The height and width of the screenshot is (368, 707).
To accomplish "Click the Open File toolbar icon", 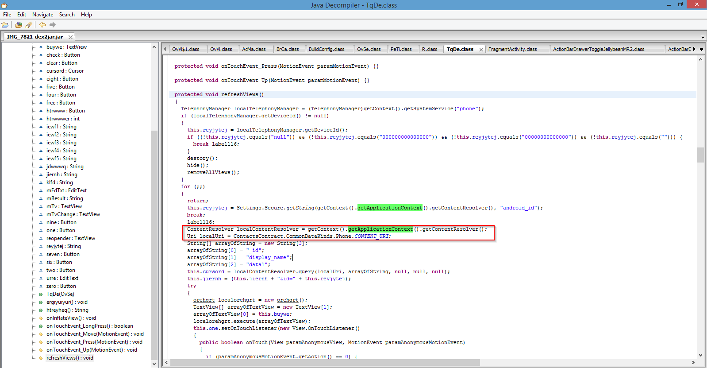I will [5, 25].
